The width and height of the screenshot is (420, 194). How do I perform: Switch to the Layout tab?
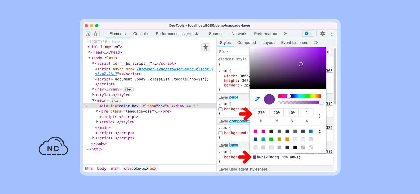(x=268, y=43)
